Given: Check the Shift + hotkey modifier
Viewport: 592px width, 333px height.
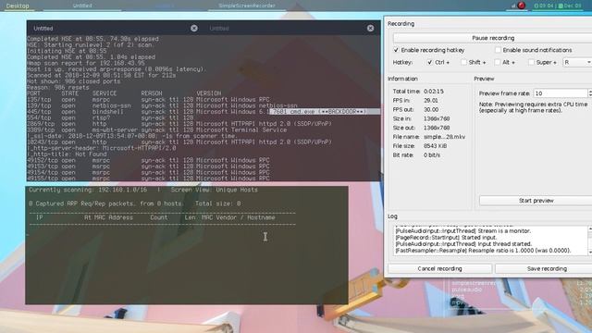Looking at the screenshot, I should pos(463,62).
